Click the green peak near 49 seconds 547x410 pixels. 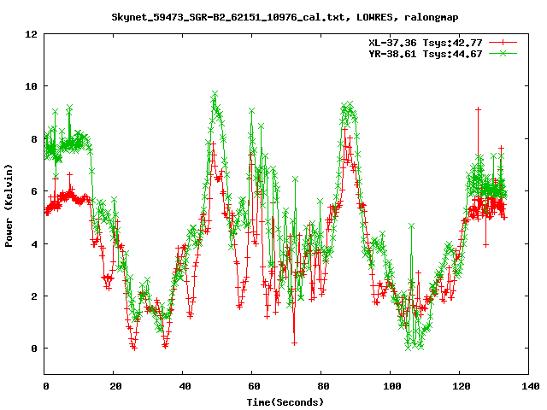215,94
